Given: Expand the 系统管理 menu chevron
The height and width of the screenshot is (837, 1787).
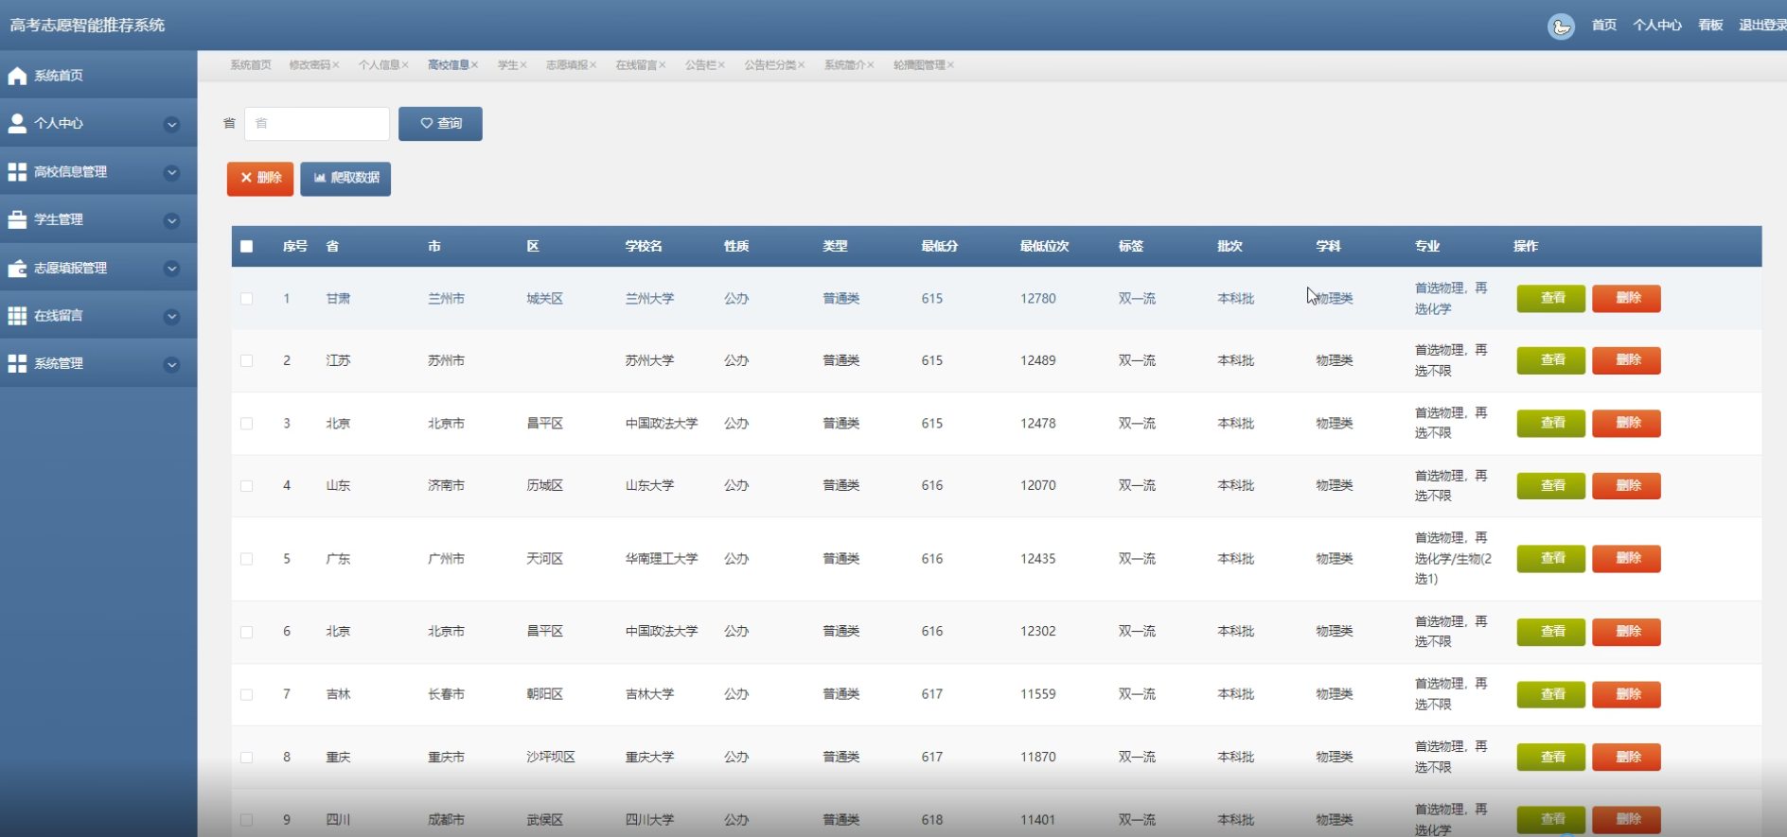Looking at the screenshot, I should coord(171,364).
